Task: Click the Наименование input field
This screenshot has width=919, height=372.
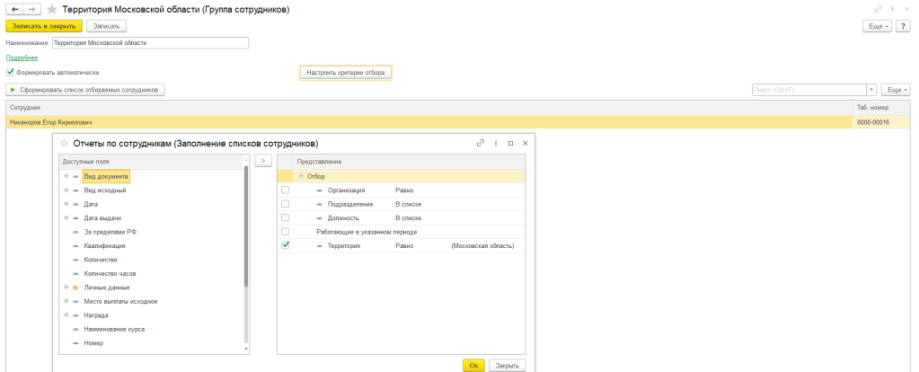Action: 149,42
